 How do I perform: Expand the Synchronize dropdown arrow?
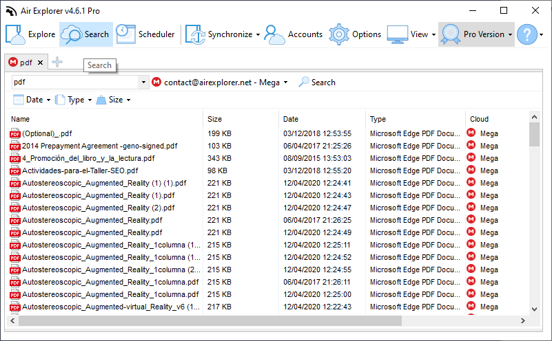point(258,35)
